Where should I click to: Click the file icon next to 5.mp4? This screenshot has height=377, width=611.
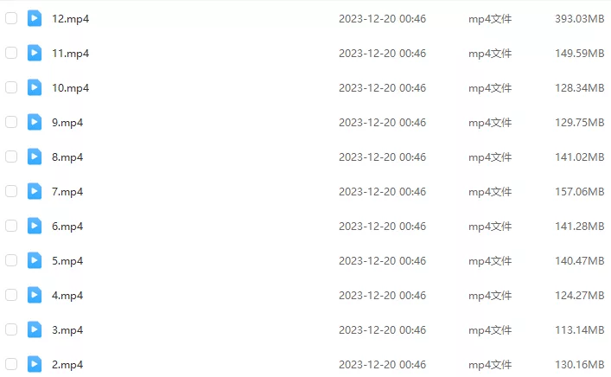[x=35, y=260]
